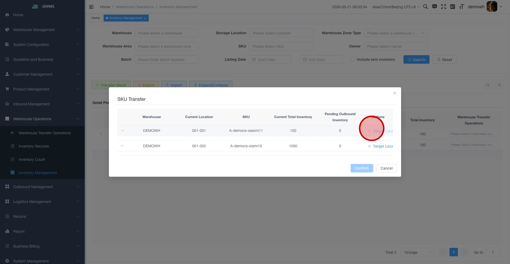Click the Import button
510x264 pixels.
(174, 85)
